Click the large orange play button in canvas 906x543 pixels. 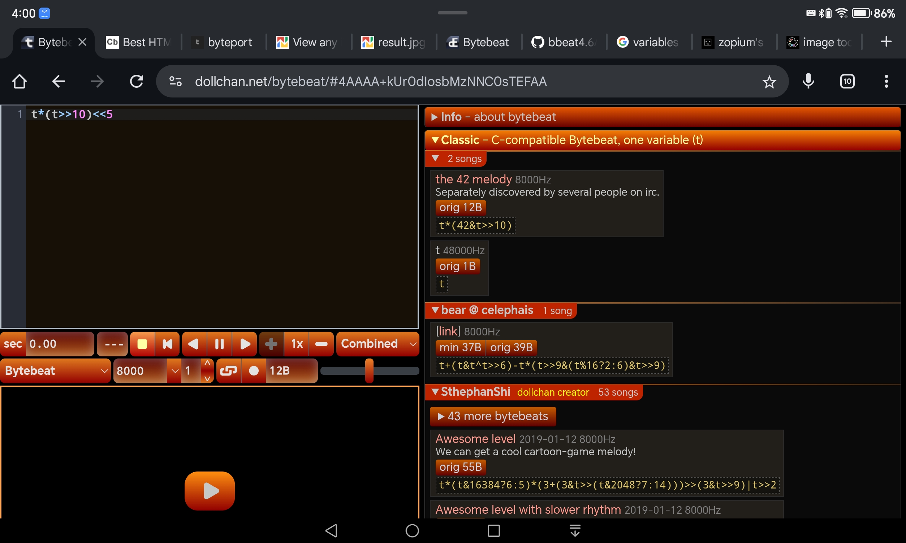click(x=210, y=491)
